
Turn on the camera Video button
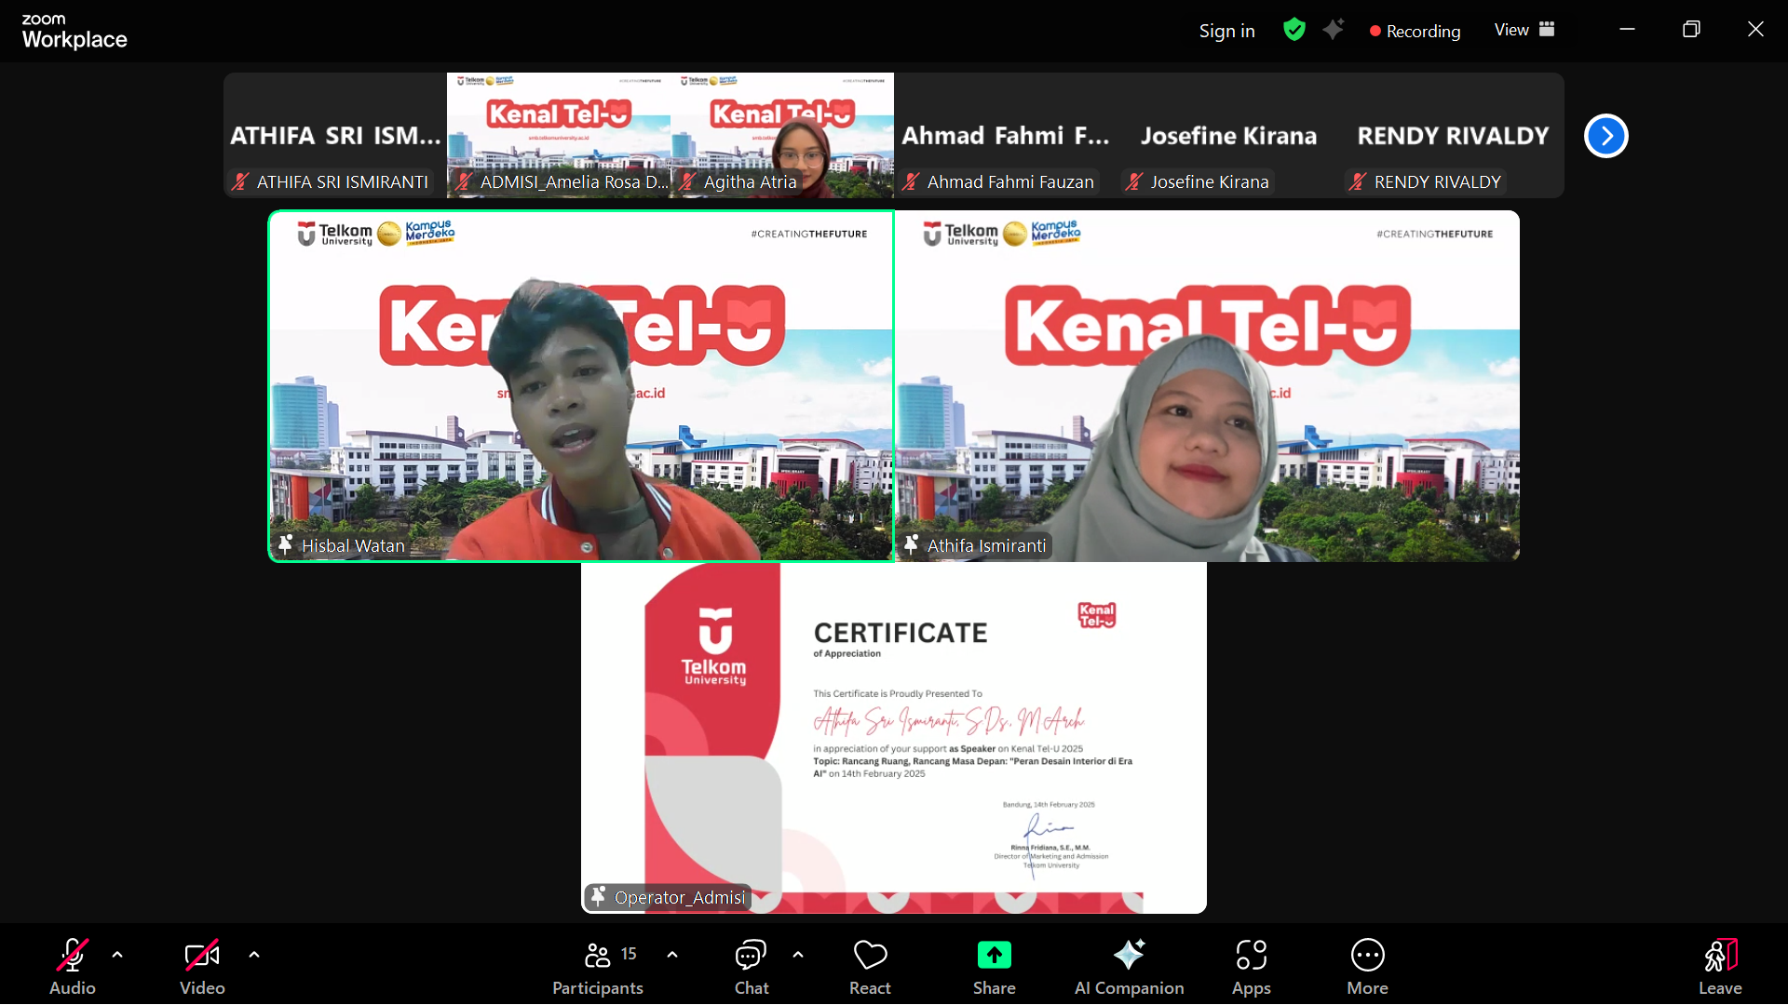pos(202,956)
